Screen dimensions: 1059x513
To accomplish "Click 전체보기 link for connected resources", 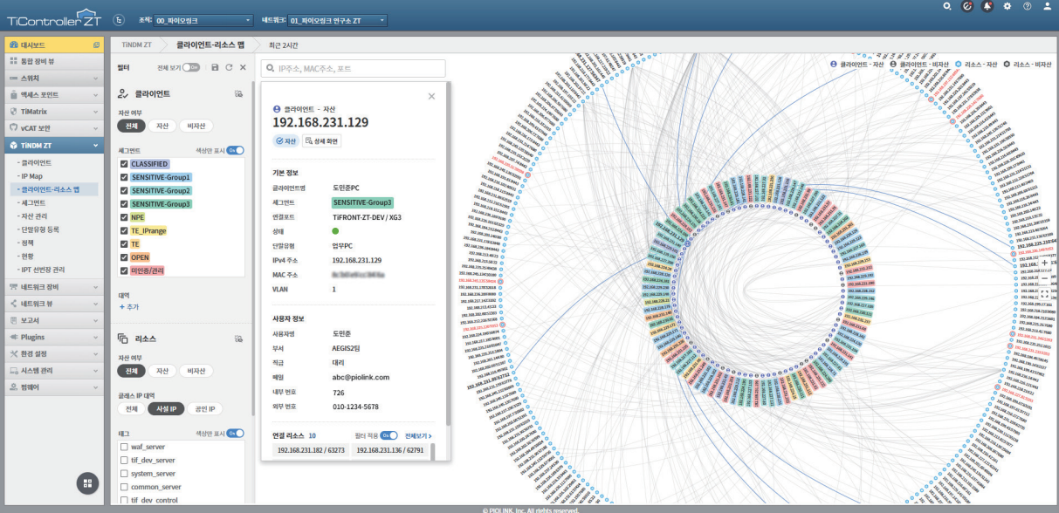I will (x=418, y=434).
